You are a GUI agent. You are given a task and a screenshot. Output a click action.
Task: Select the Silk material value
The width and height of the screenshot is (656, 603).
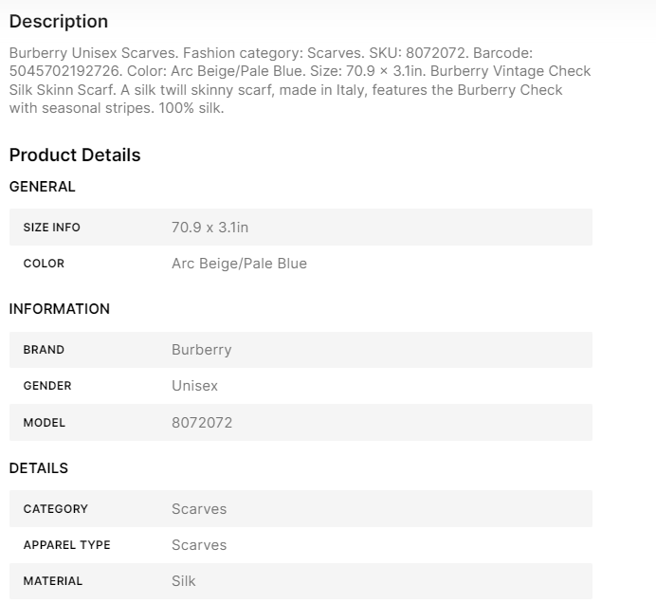(184, 581)
